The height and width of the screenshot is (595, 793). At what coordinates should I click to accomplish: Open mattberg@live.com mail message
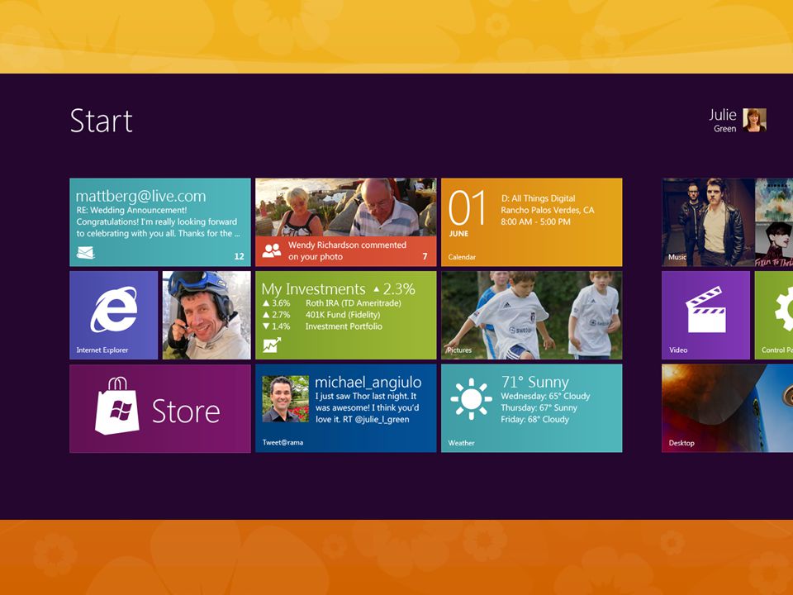point(160,222)
